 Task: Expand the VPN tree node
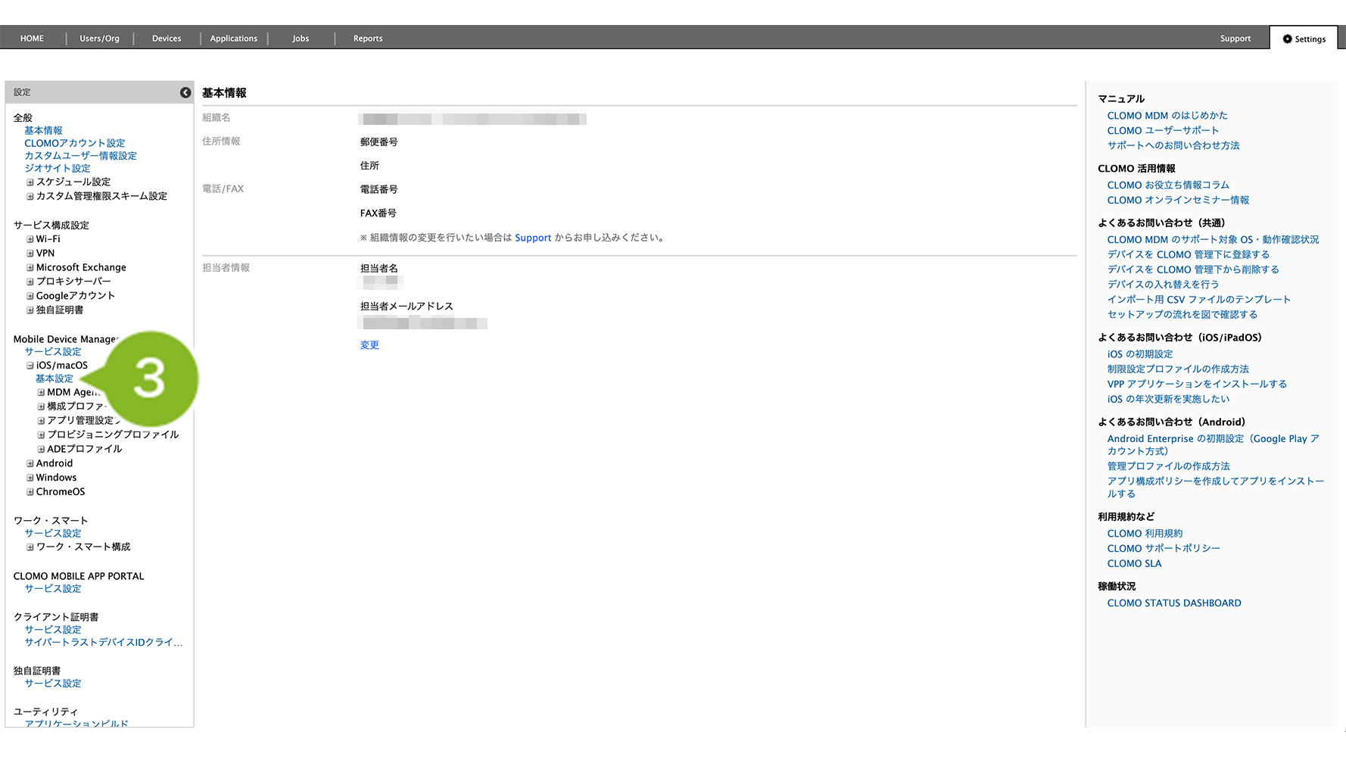tap(30, 254)
